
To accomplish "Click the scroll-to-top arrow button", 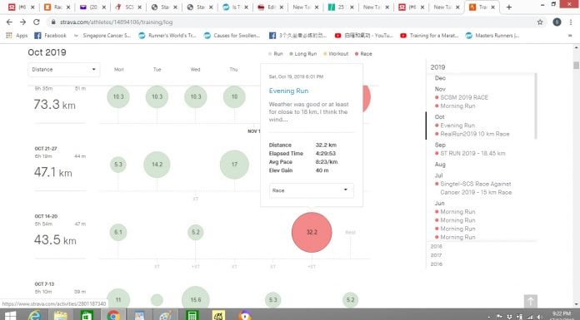I will [x=531, y=301].
